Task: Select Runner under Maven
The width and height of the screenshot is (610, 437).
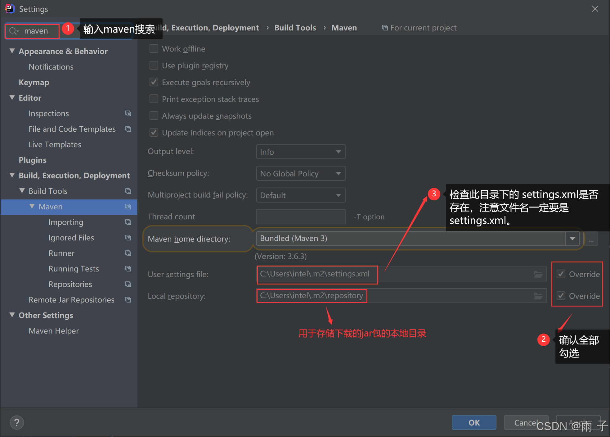Action: pyautogui.click(x=61, y=253)
